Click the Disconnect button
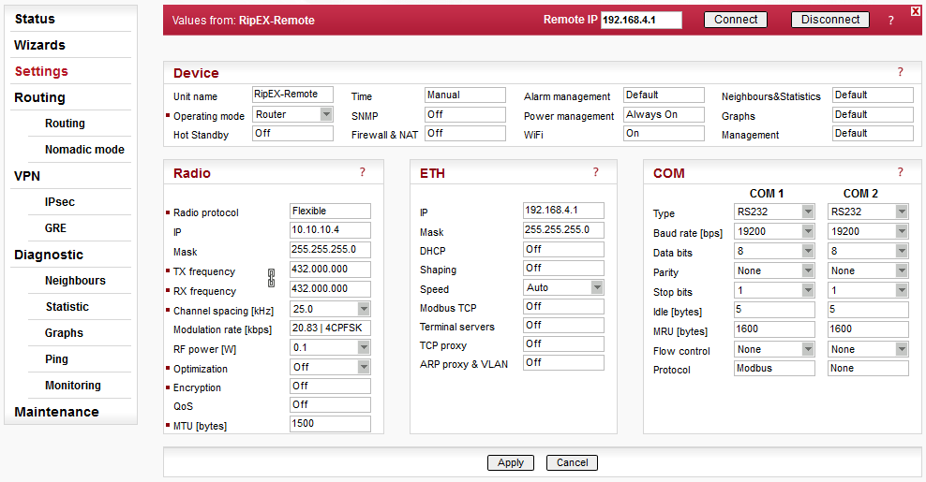This screenshot has width=926, height=482. point(829,20)
